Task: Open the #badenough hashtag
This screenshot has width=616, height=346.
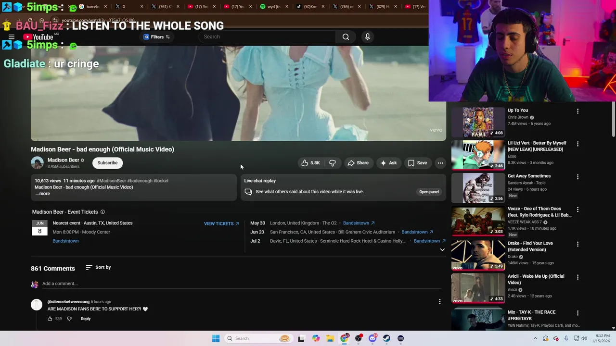Action: click(140, 181)
